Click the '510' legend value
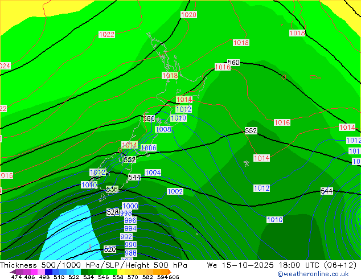 pyautogui.click(x=59, y=277)
